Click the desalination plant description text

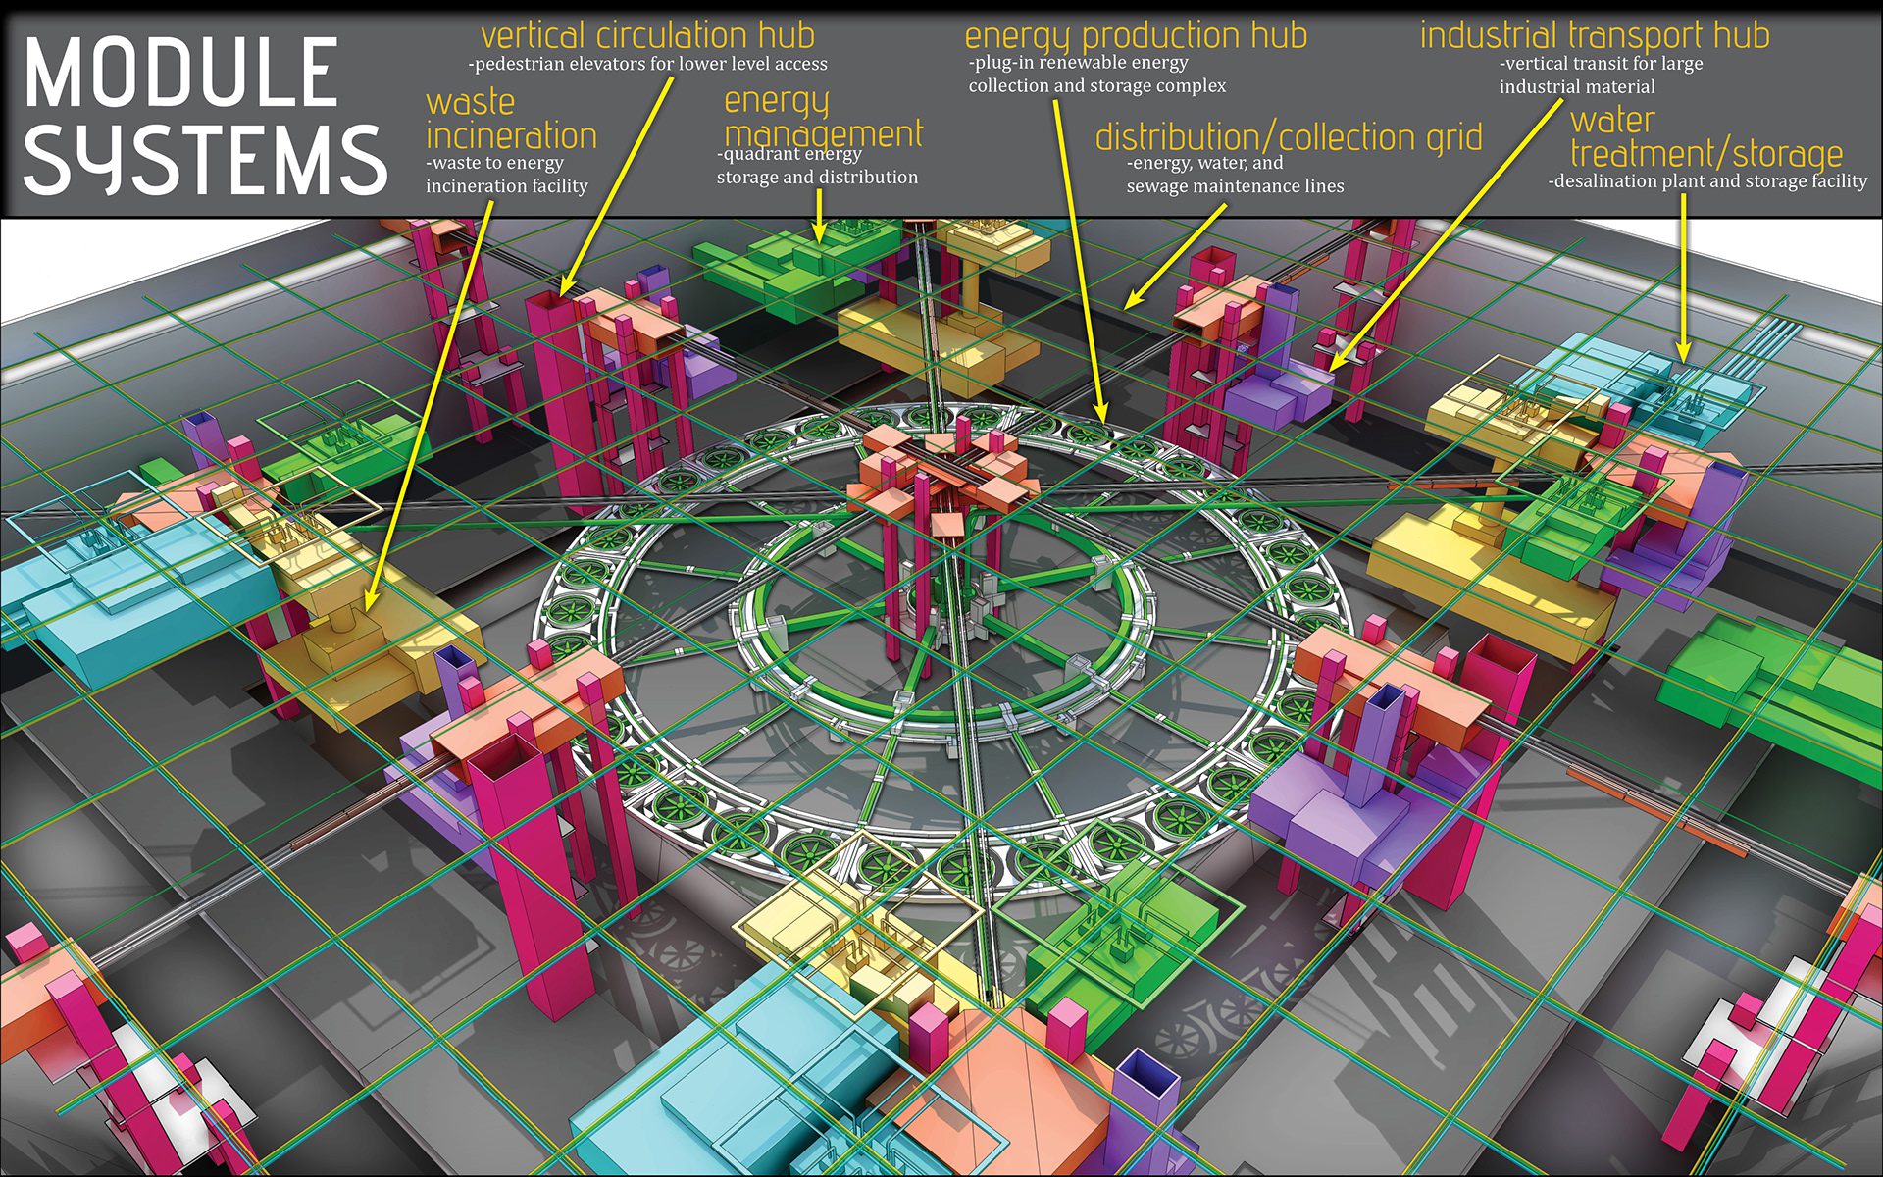(1707, 181)
